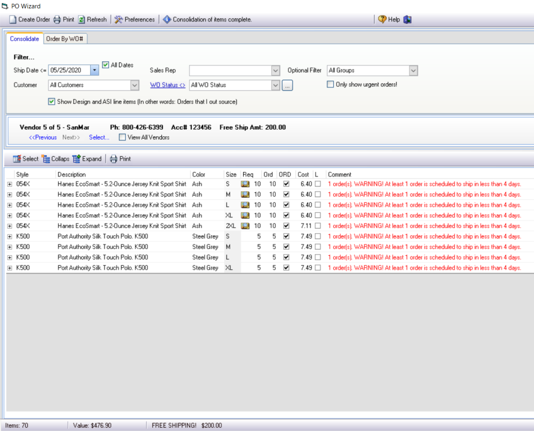Uncheck the All Dates checkbox

pos(105,65)
